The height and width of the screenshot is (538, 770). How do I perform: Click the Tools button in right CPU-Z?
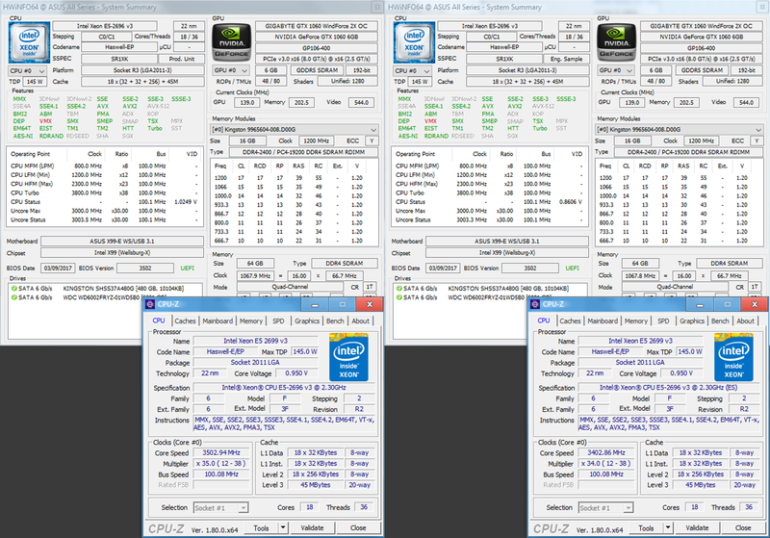[x=646, y=527]
